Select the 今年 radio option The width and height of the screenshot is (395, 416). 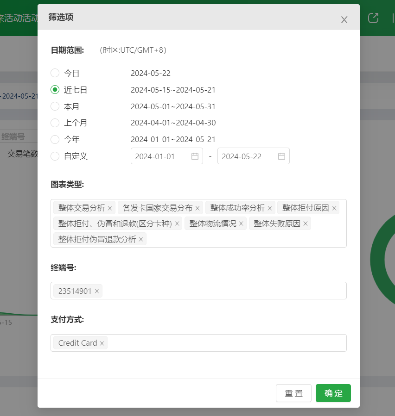55,139
